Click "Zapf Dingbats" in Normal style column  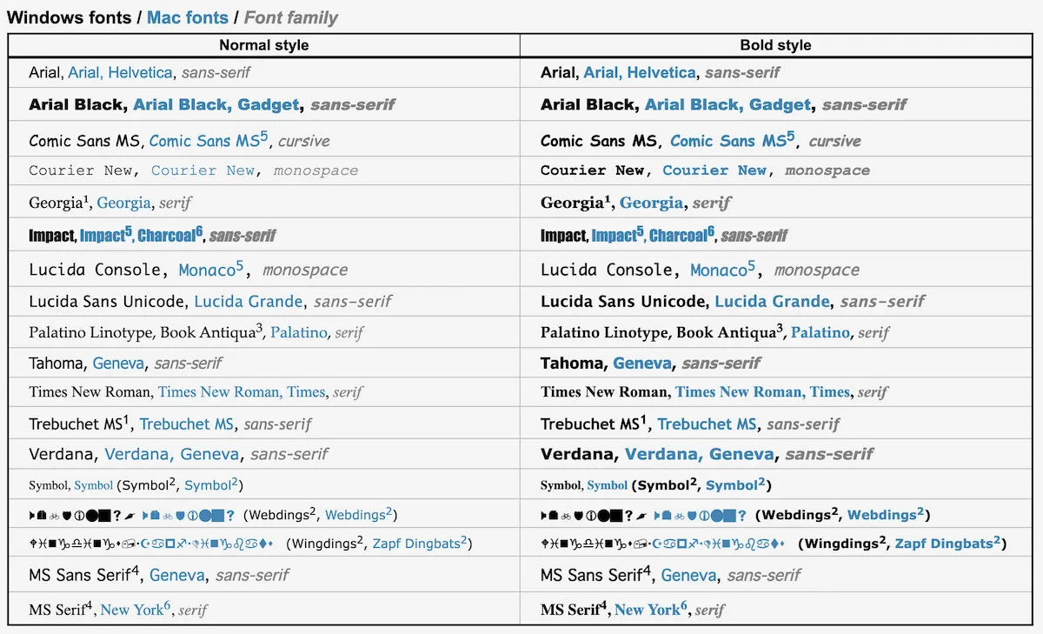[418, 544]
